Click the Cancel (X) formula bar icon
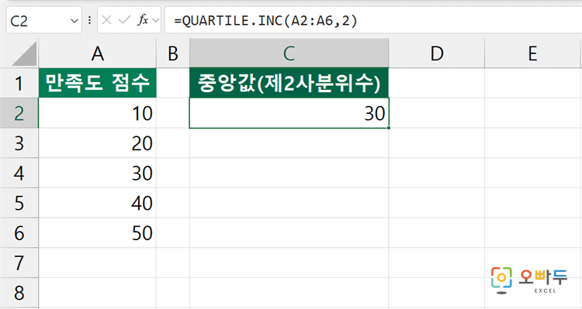 click(106, 20)
